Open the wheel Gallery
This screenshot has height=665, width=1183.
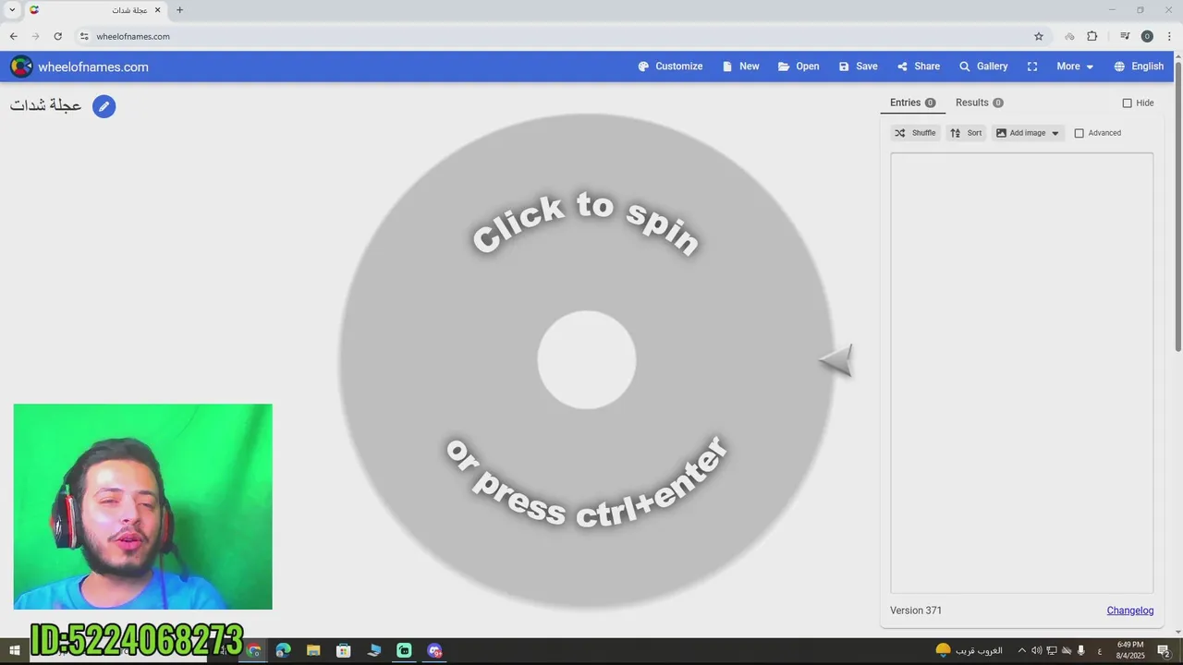click(983, 66)
